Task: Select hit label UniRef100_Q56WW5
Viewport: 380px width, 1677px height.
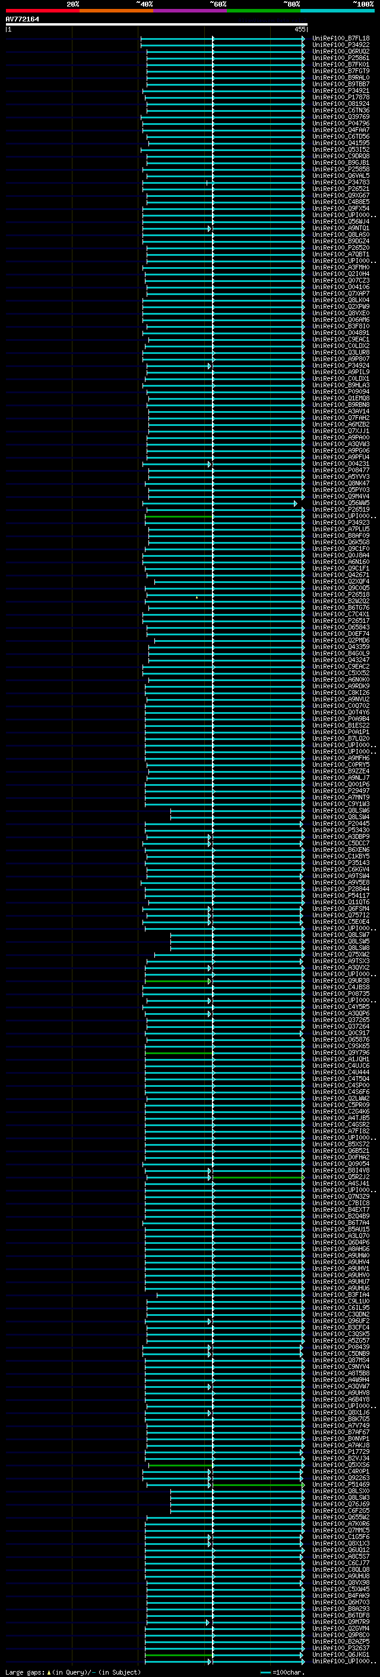Action: (x=341, y=503)
